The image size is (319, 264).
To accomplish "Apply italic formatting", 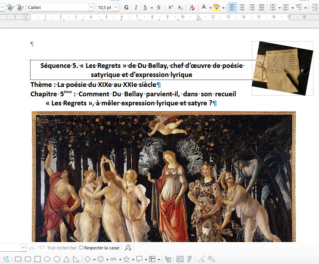I will (x=136, y=8).
